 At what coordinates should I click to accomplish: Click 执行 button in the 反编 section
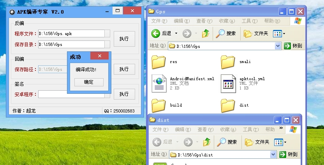point(124,39)
